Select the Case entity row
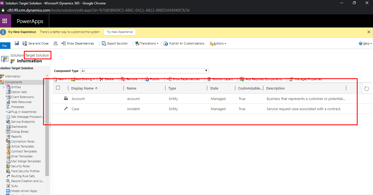This screenshot has height=195, width=373. click(x=211, y=109)
